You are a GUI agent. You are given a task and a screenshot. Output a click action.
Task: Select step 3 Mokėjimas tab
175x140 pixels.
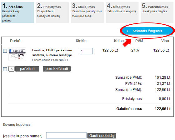click(x=87, y=12)
